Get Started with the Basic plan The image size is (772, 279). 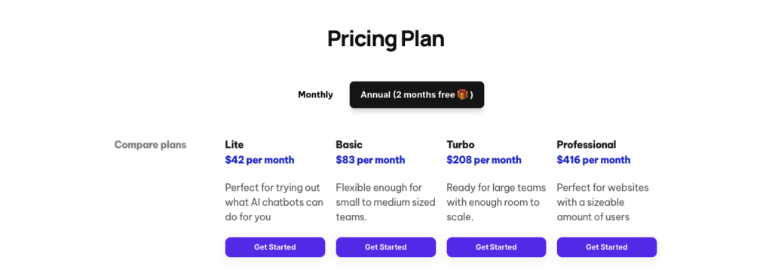[385, 247]
